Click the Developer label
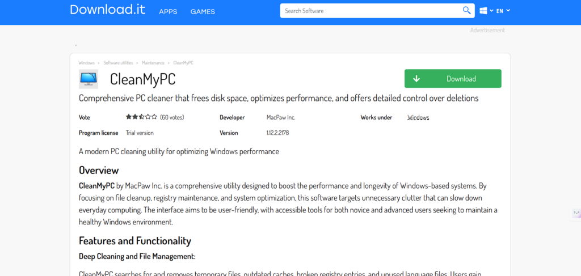Viewport: 581px width, 276px height. coord(232,117)
